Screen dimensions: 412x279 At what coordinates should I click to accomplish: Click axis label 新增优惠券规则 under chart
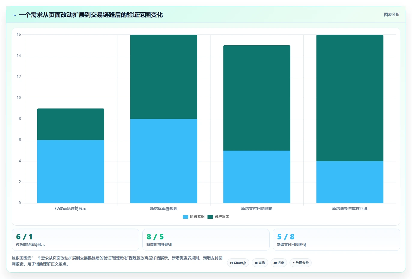click(164, 208)
